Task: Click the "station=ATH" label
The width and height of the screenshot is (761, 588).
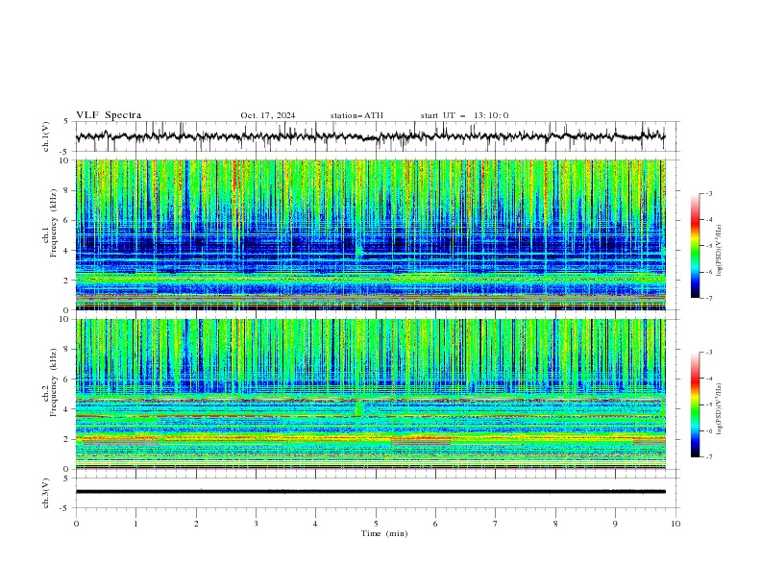Action: [356, 115]
